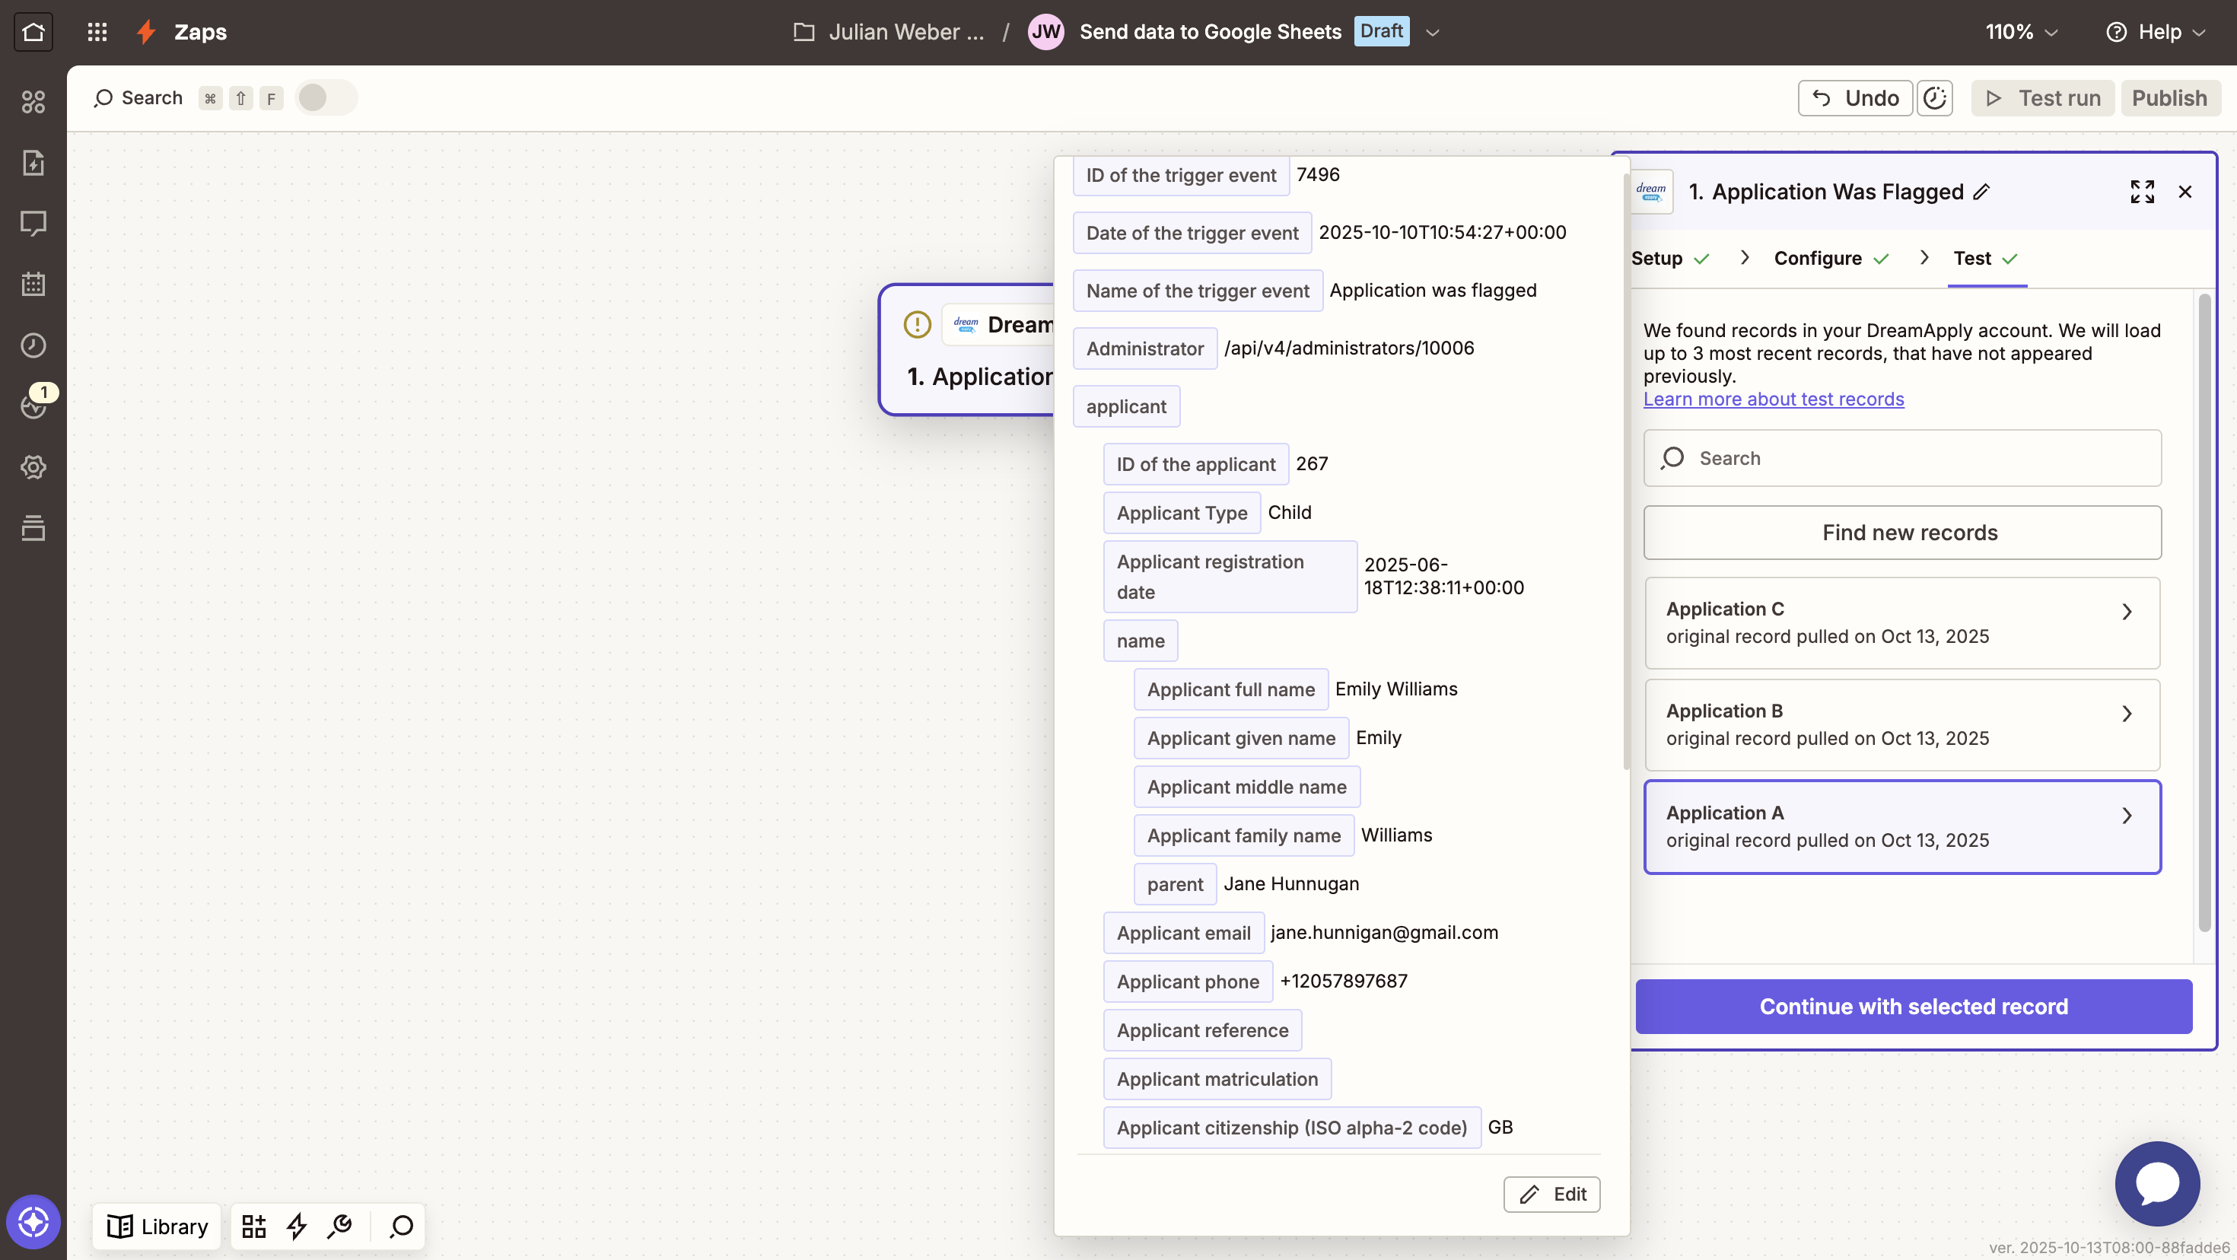Image resolution: width=2237 pixels, height=1260 pixels.
Task: Click the Publish button
Action: click(2170, 98)
